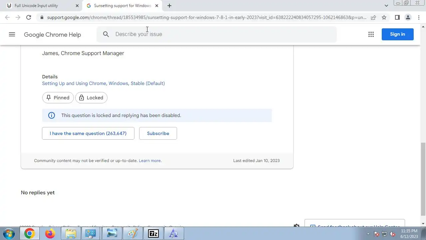426x240 pixels.
Task: Go forward in browser history
Action: coord(18,17)
